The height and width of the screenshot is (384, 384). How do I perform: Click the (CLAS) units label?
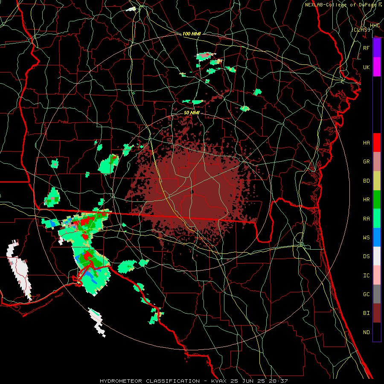(x=361, y=29)
